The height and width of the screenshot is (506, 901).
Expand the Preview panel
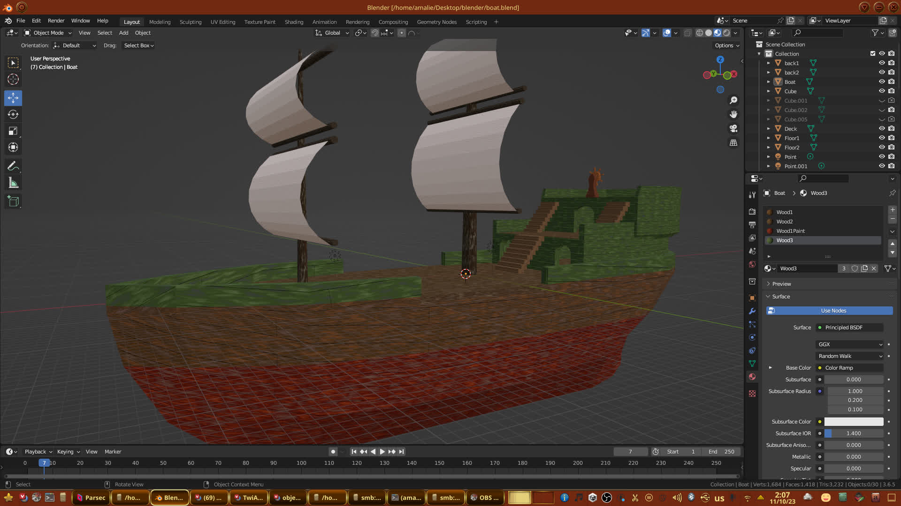coord(781,284)
